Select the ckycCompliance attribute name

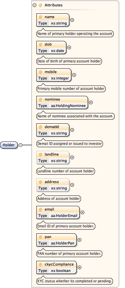[x=59, y=264]
